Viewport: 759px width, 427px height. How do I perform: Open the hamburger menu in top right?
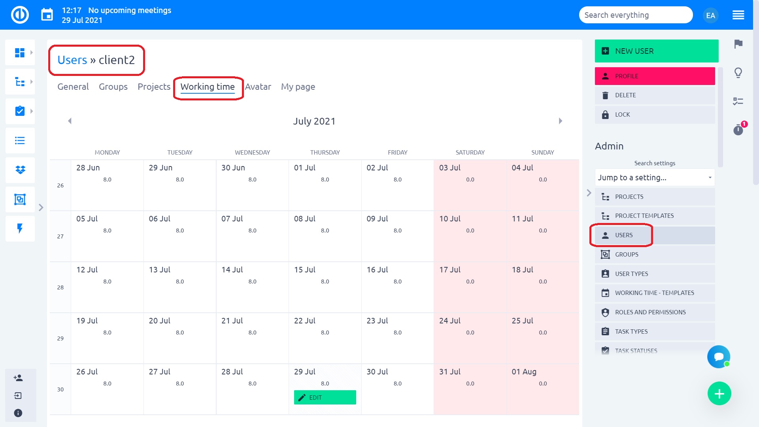pyautogui.click(x=738, y=15)
